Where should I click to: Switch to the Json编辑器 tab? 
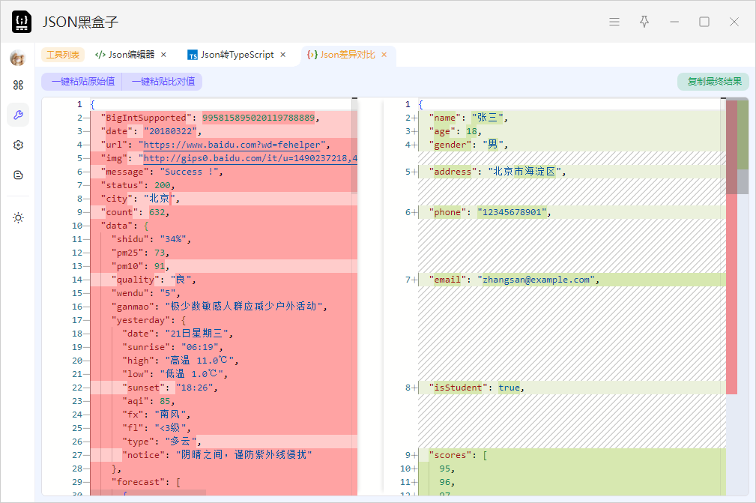coord(125,55)
